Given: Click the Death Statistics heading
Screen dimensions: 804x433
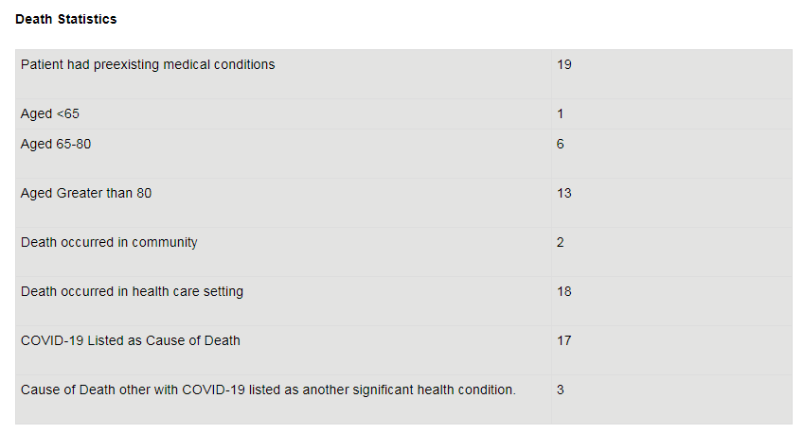Looking at the screenshot, I should [66, 19].
